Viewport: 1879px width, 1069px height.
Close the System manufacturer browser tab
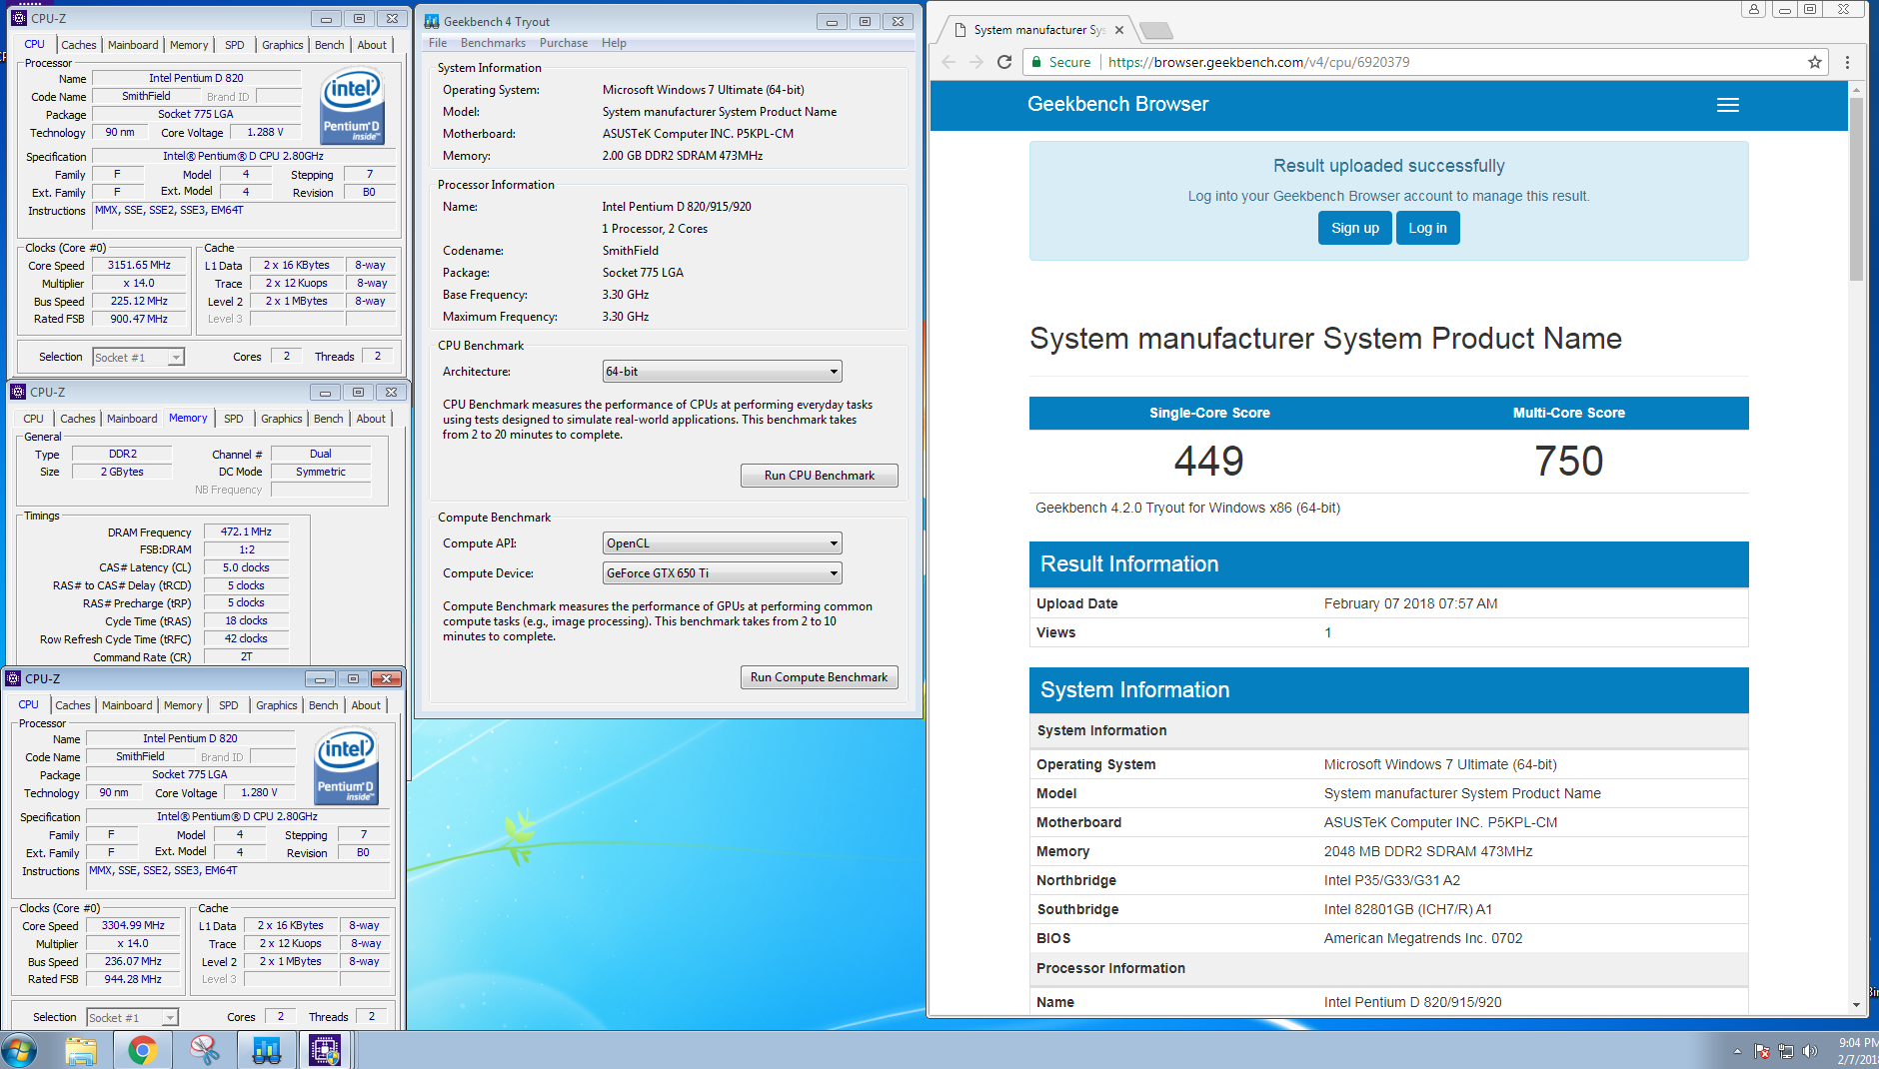click(x=1119, y=30)
